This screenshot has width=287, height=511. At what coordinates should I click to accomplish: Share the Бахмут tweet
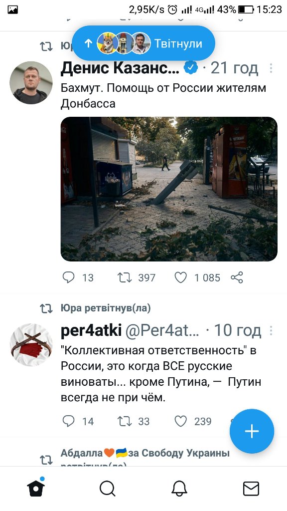(237, 277)
